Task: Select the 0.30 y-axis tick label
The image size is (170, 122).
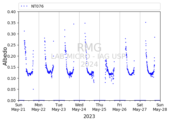Action: [12, 34]
